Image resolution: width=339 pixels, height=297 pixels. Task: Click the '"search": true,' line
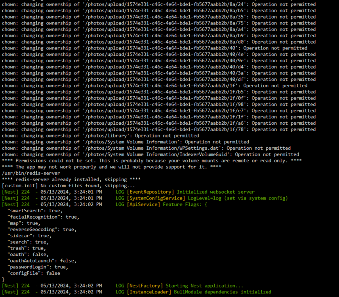[28, 242]
